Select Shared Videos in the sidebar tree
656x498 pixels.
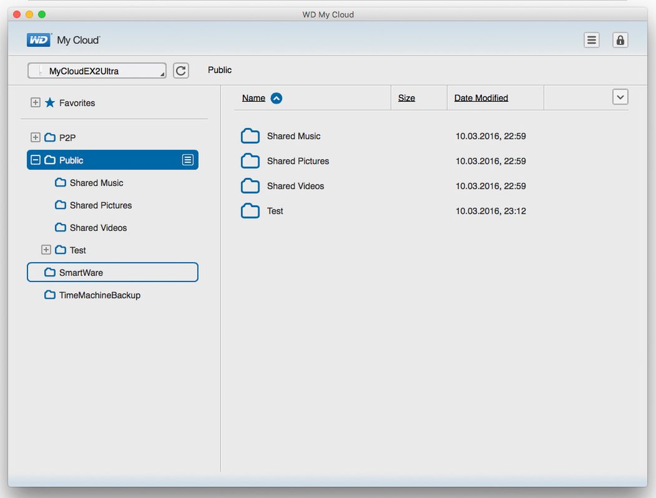point(98,228)
